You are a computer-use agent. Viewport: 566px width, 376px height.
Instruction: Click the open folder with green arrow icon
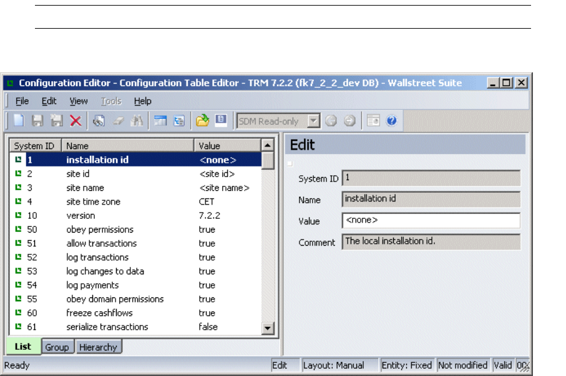pos(203,120)
